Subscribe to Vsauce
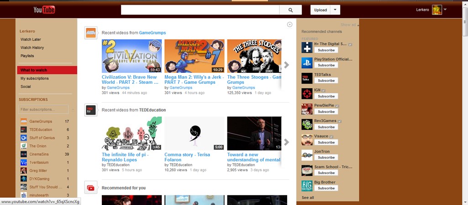 tap(326, 143)
